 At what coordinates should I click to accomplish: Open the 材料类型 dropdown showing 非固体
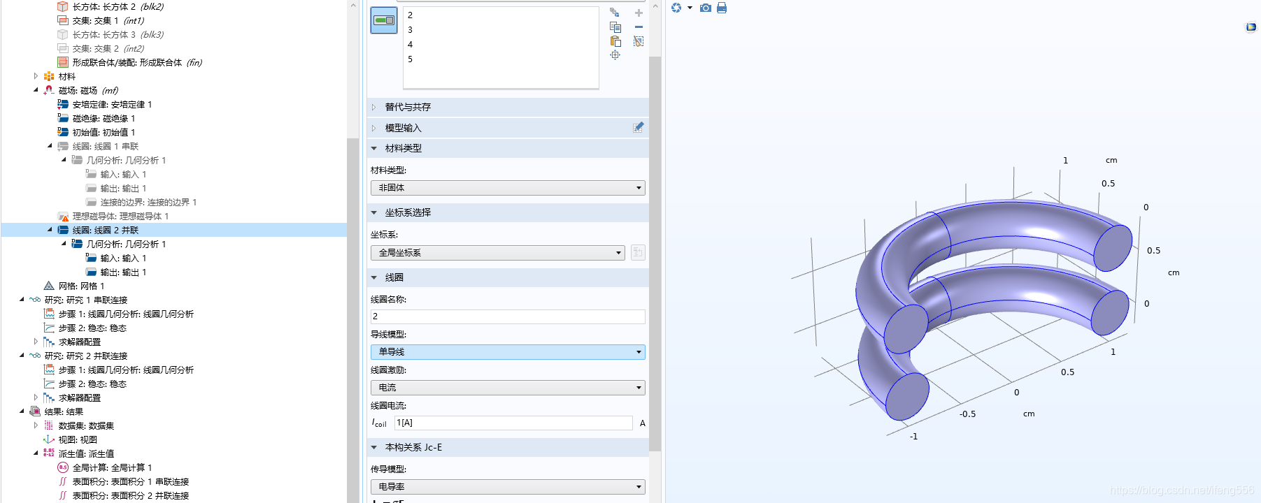point(508,188)
